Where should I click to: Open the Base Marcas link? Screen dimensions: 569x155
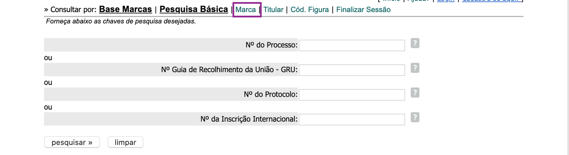click(x=125, y=10)
